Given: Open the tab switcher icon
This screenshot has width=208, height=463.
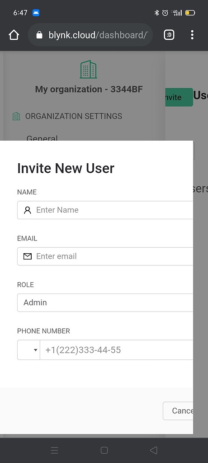Looking at the screenshot, I should click(x=169, y=35).
